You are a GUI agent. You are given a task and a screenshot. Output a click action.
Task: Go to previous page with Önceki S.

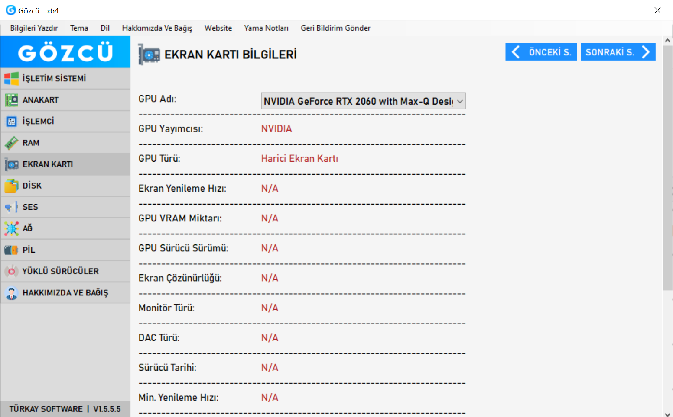541,52
